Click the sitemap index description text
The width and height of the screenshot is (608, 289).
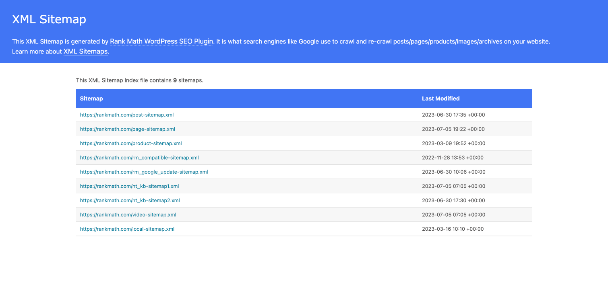140,80
